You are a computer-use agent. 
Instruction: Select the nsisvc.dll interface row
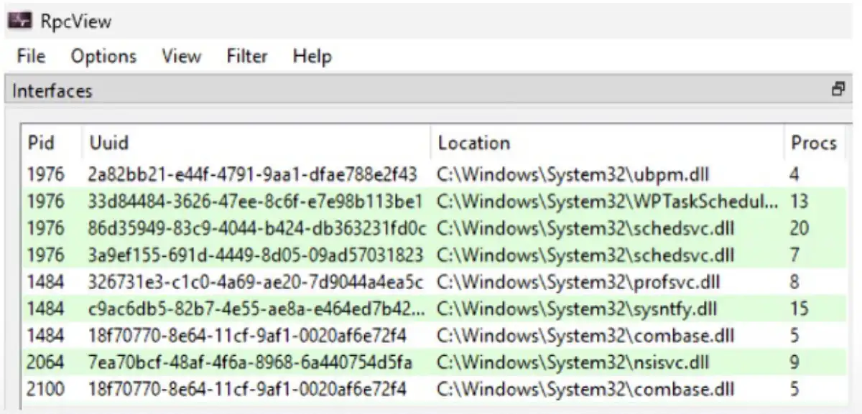tap(573, 363)
